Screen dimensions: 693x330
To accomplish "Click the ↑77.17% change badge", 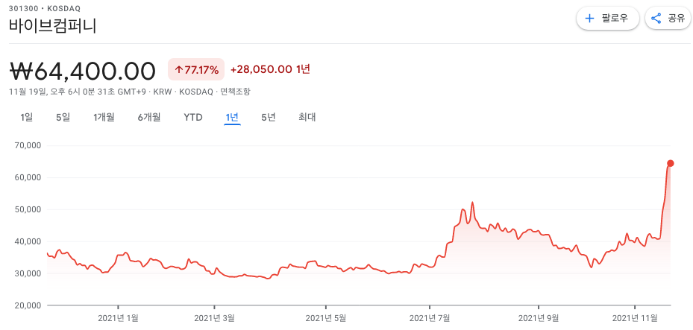I will (x=196, y=70).
